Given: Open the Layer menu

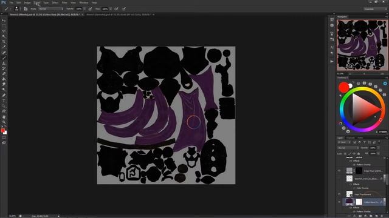Looking at the screenshot, I should [x=36, y=2].
